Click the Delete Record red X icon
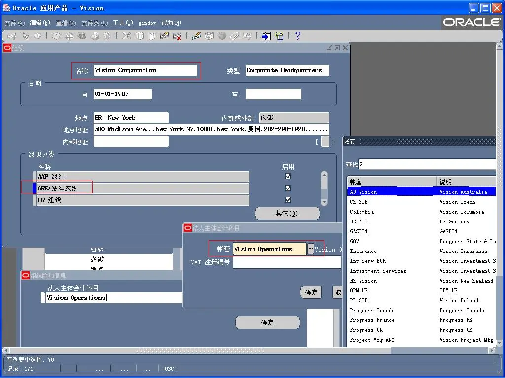The height and width of the screenshot is (378, 505). click(x=177, y=36)
